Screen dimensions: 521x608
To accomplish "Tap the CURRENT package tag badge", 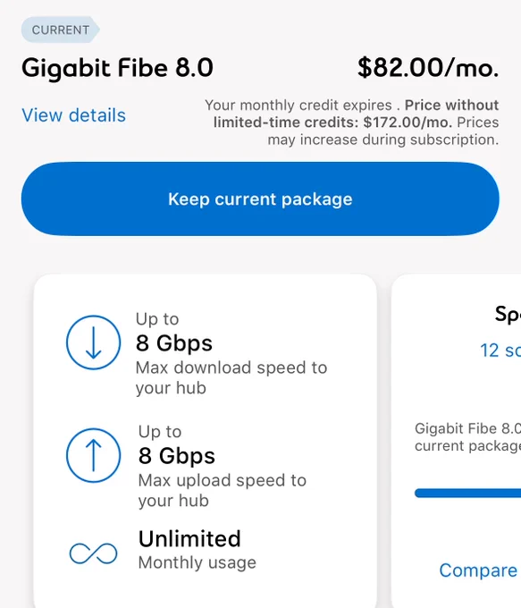I will [61, 30].
